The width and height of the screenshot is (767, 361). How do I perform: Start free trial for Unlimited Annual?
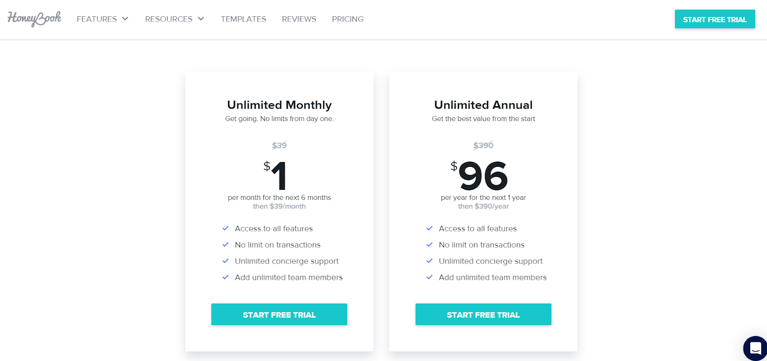[483, 315]
